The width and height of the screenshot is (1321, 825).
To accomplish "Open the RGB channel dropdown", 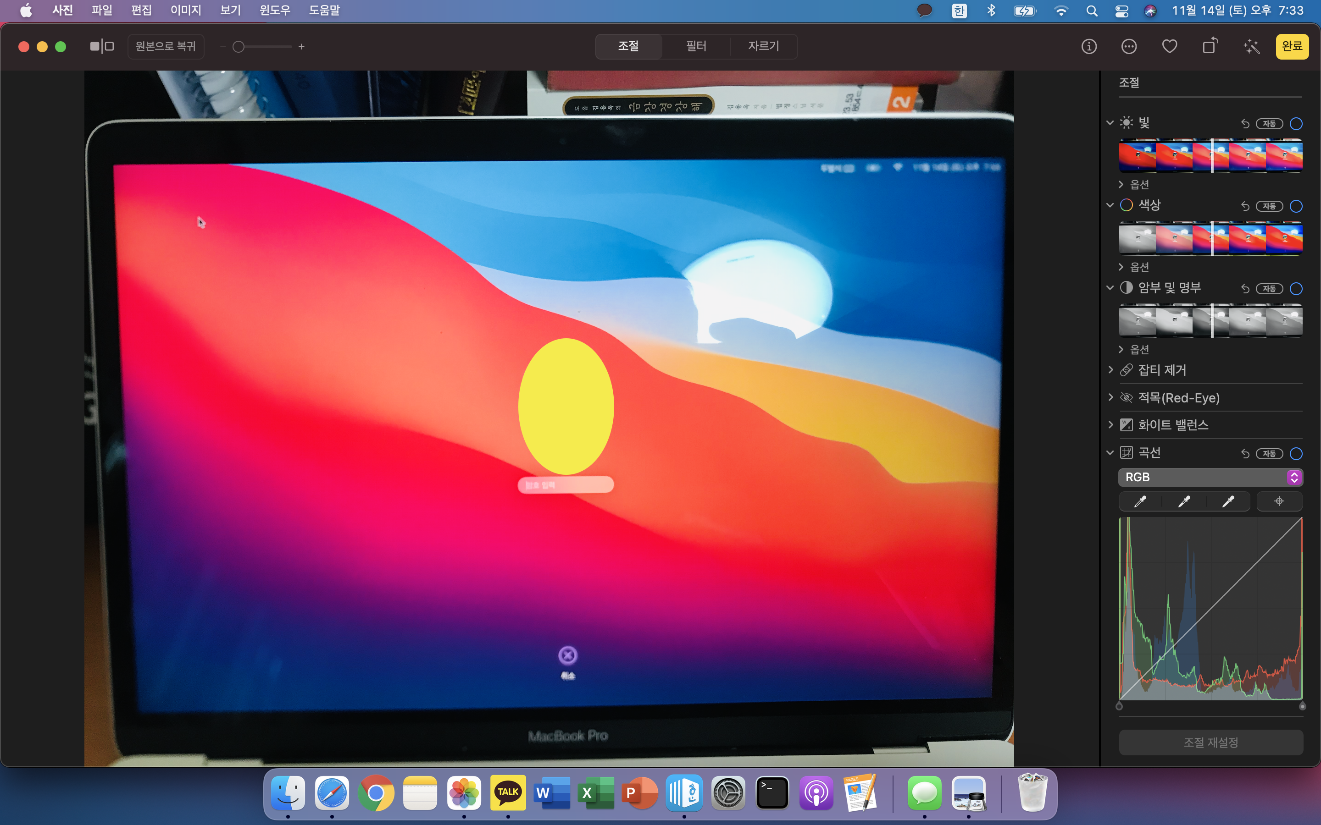I will coord(1210,477).
